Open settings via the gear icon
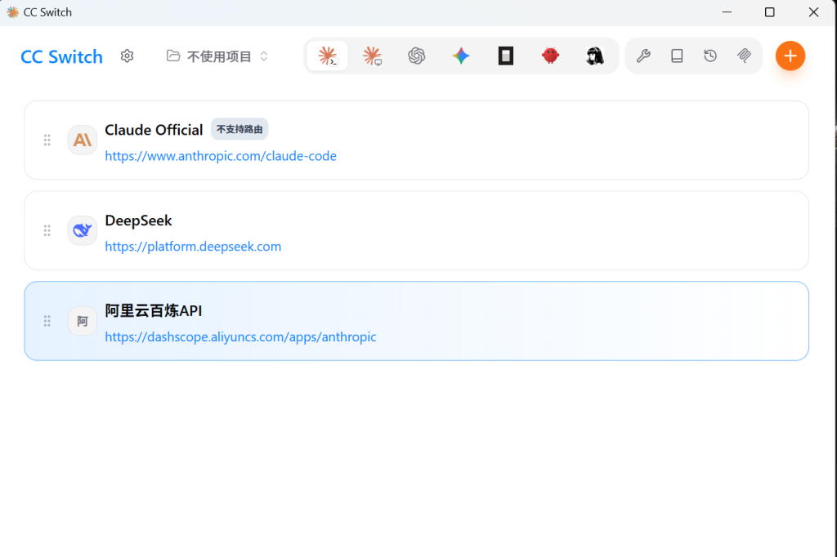837x557 pixels. [x=127, y=56]
